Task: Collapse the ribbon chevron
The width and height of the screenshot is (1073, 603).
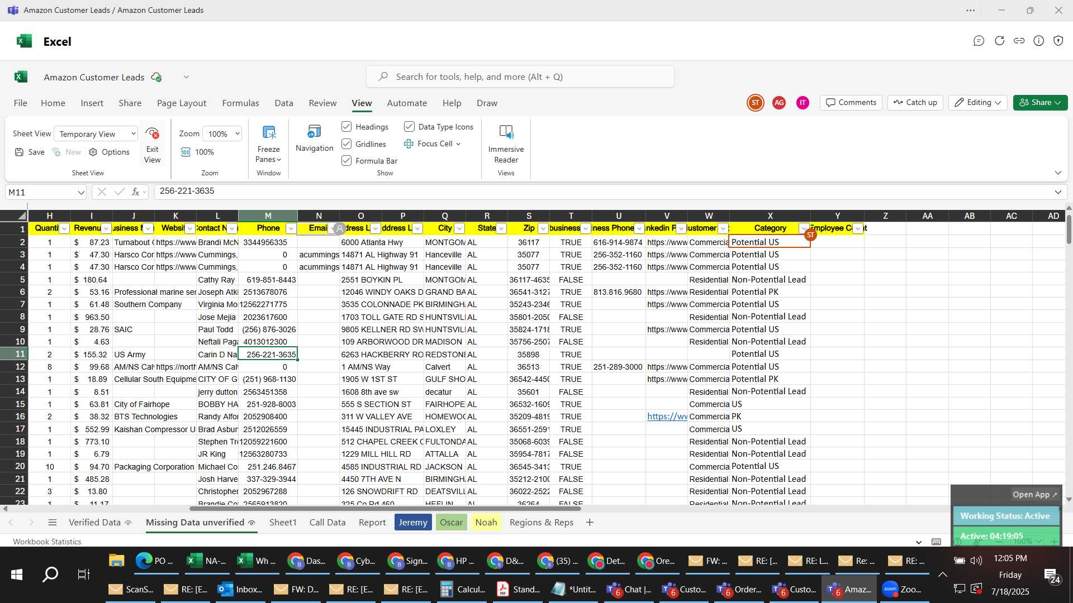Action: pyautogui.click(x=1058, y=173)
